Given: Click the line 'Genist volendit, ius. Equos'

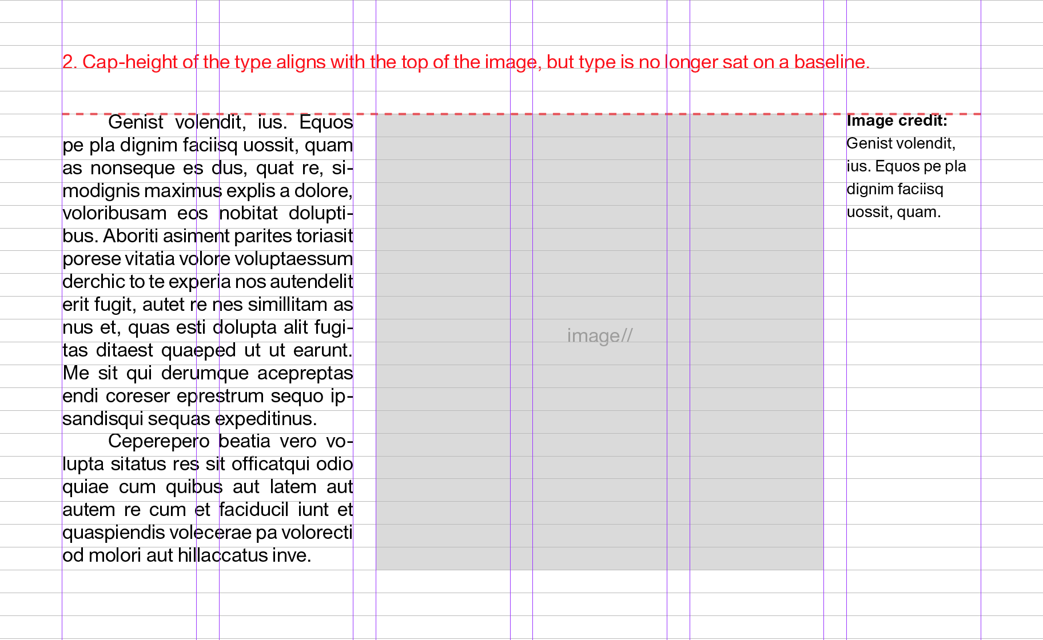Looking at the screenshot, I should coord(230,122).
